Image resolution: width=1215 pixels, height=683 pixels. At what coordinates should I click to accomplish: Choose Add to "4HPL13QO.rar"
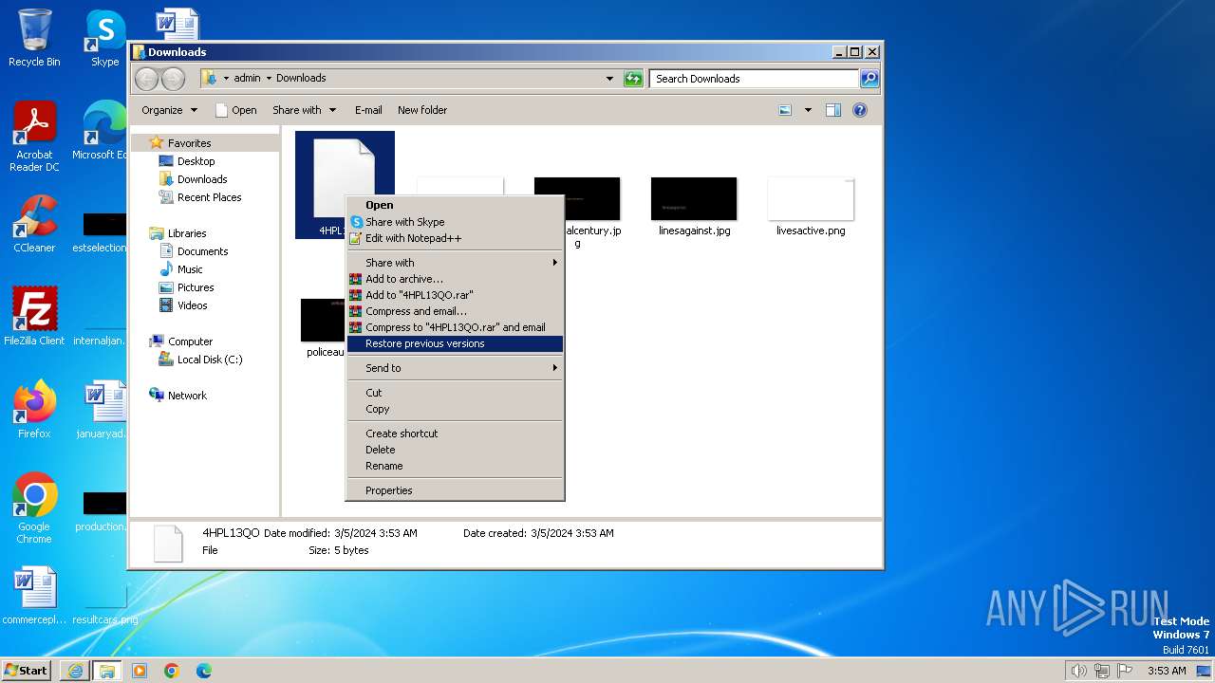pyautogui.click(x=455, y=295)
